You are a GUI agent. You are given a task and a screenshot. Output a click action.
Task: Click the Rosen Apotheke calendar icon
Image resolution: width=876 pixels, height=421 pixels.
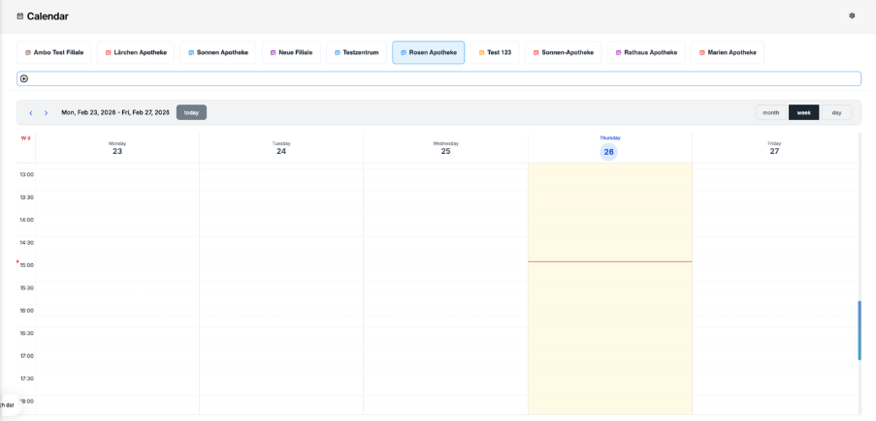pos(404,52)
